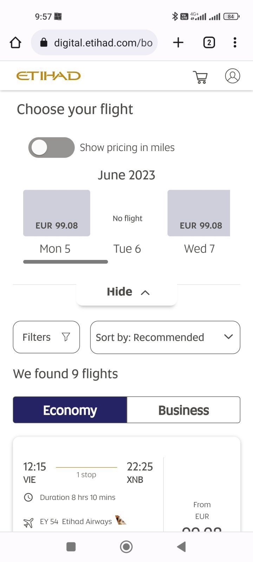Open a new browser tab
The image size is (253, 562).
pos(178,43)
